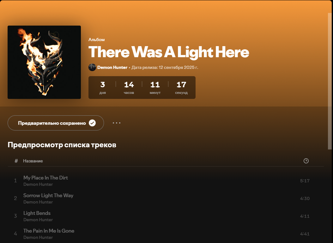Image resolution: width=333 pixels, height=243 pixels.
Task: Select the Light Bends track row
Action: [166, 216]
